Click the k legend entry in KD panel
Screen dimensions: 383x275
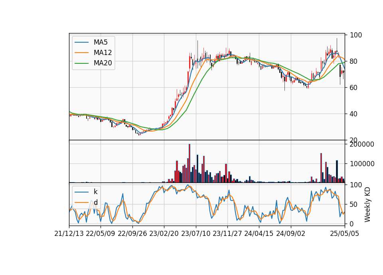pos(95,192)
